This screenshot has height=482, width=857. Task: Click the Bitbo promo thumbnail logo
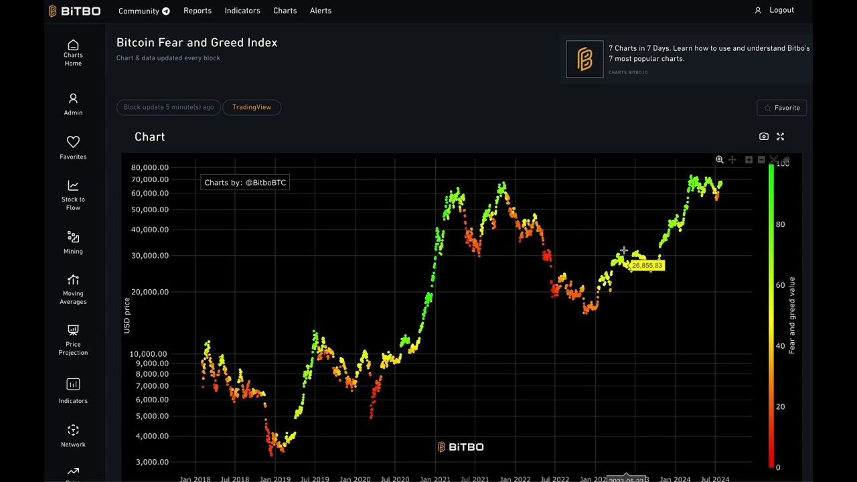[585, 59]
